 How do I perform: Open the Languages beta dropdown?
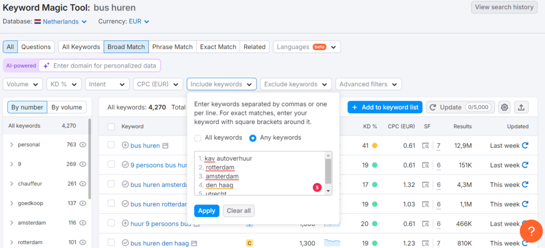307,47
